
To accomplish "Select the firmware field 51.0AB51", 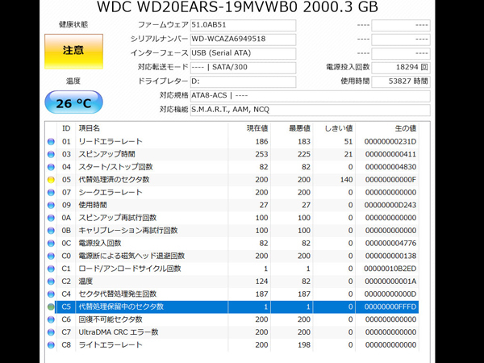I will coord(243,25).
